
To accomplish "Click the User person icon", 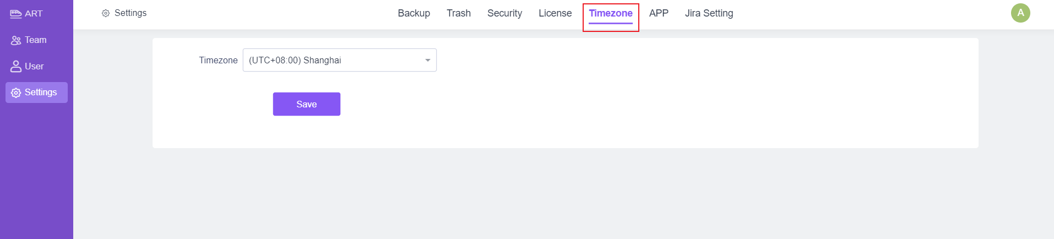I will pyautogui.click(x=16, y=67).
